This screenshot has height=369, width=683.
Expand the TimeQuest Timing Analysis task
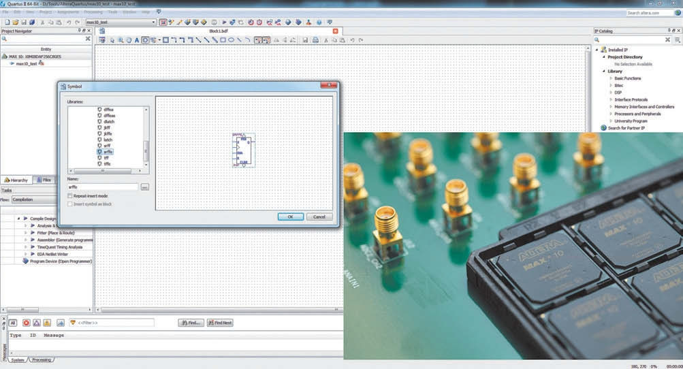click(x=26, y=247)
